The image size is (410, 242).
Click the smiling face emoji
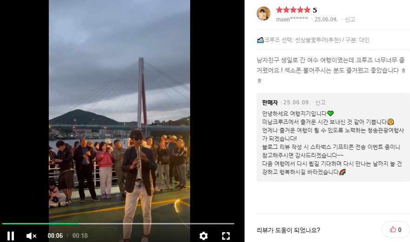pyautogui.click(x=390, y=122)
